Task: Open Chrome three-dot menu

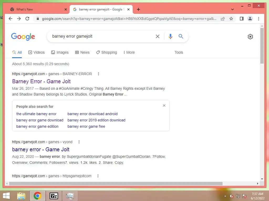Action: click(258, 19)
